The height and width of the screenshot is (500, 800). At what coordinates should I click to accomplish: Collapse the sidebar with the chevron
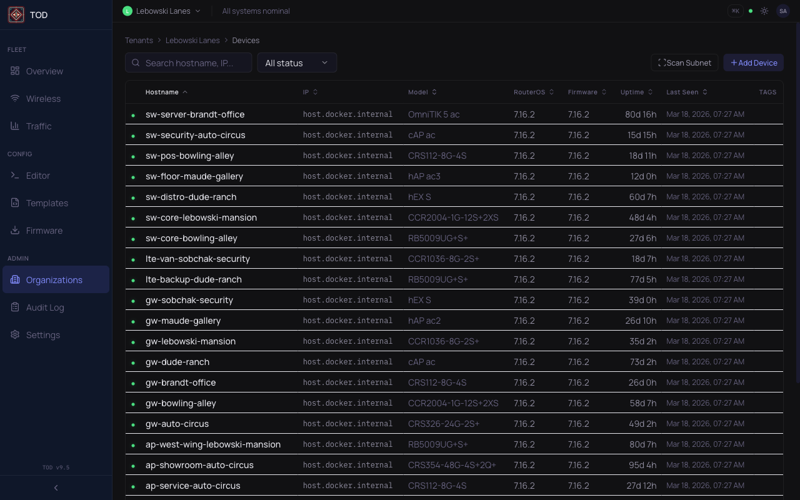55,487
